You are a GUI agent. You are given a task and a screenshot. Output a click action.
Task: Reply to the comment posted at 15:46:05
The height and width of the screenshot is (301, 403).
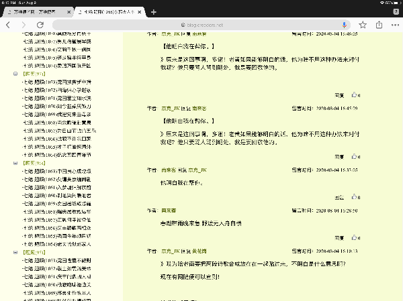(x=339, y=95)
